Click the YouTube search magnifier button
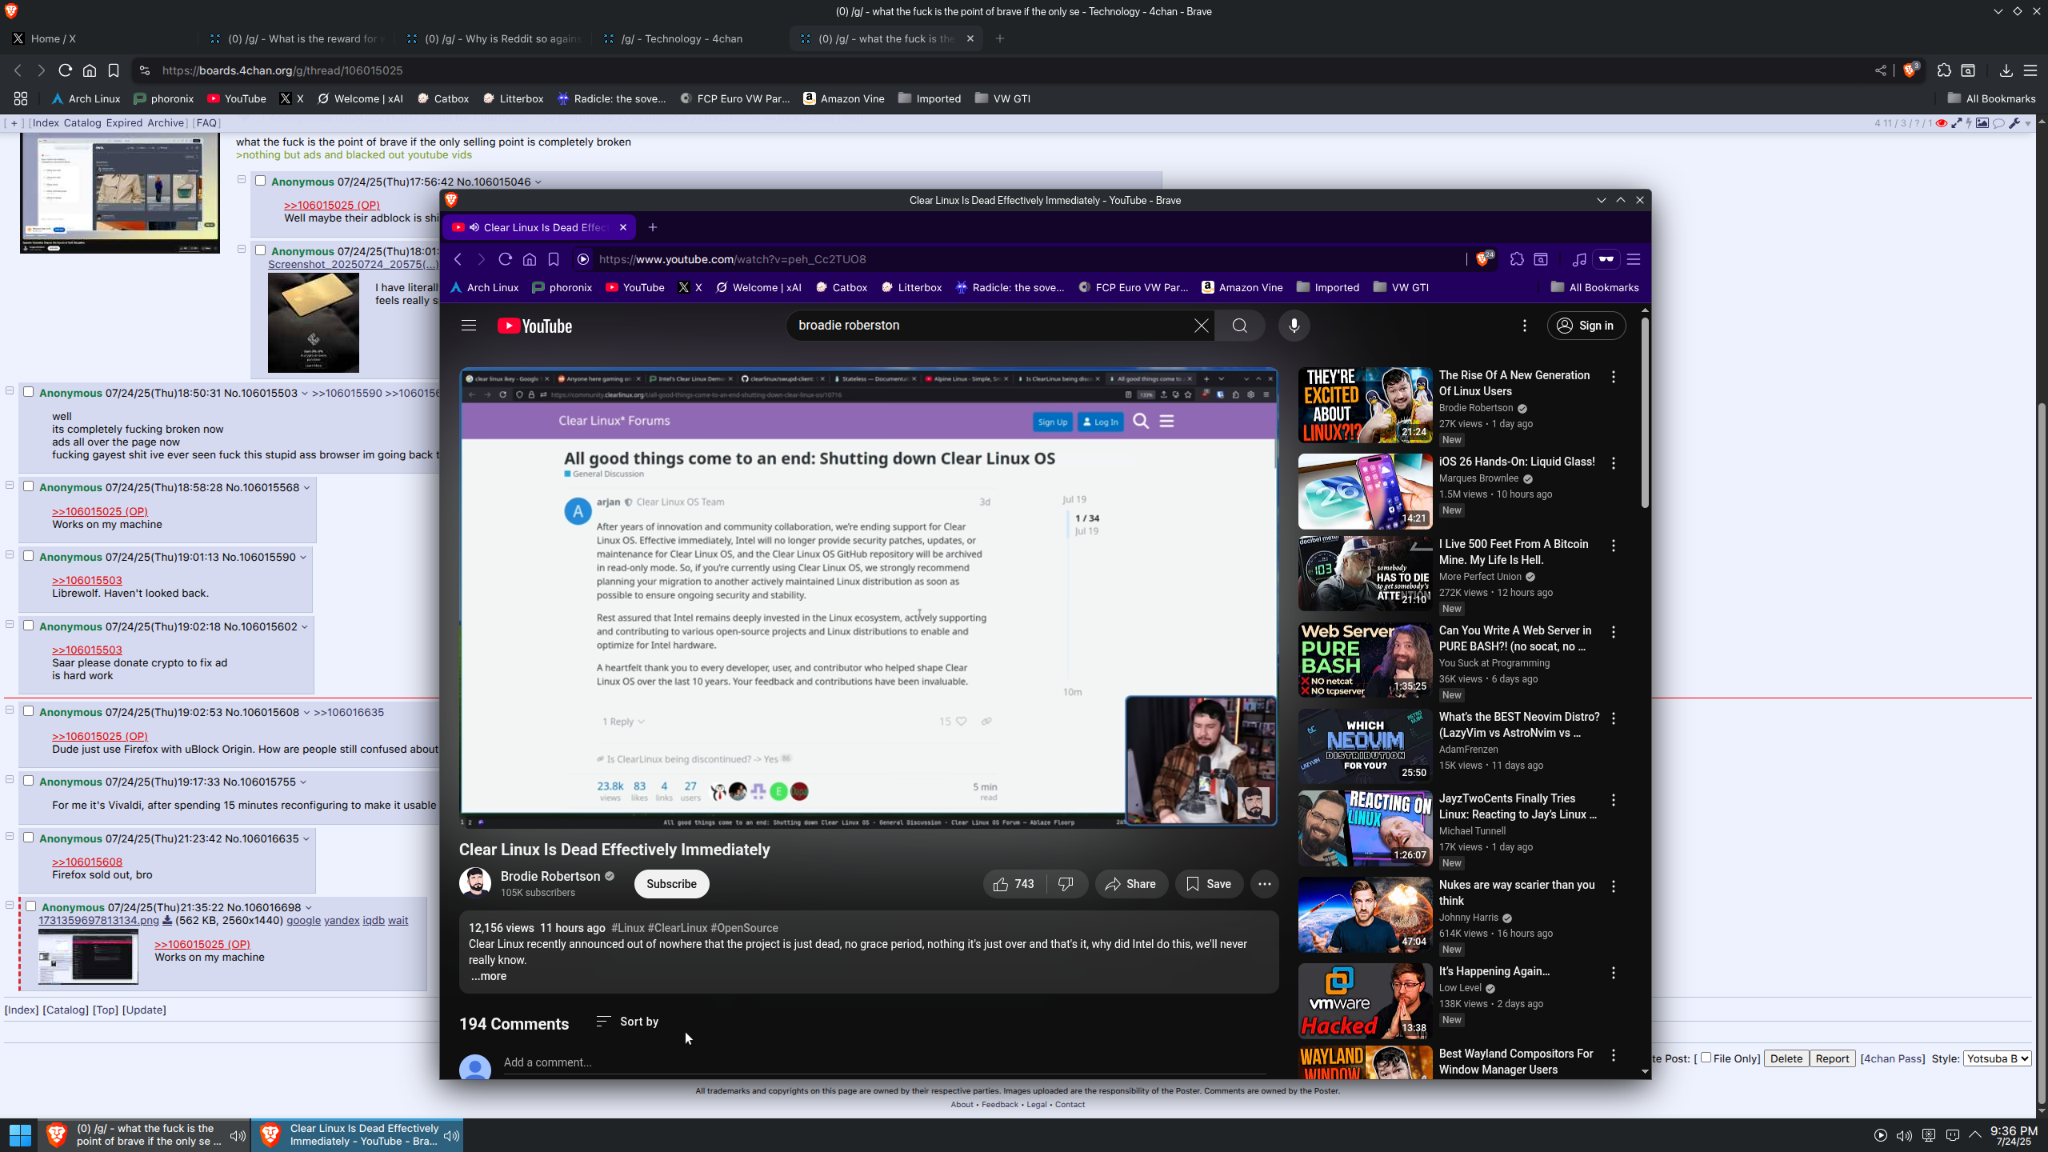 (1240, 326)
